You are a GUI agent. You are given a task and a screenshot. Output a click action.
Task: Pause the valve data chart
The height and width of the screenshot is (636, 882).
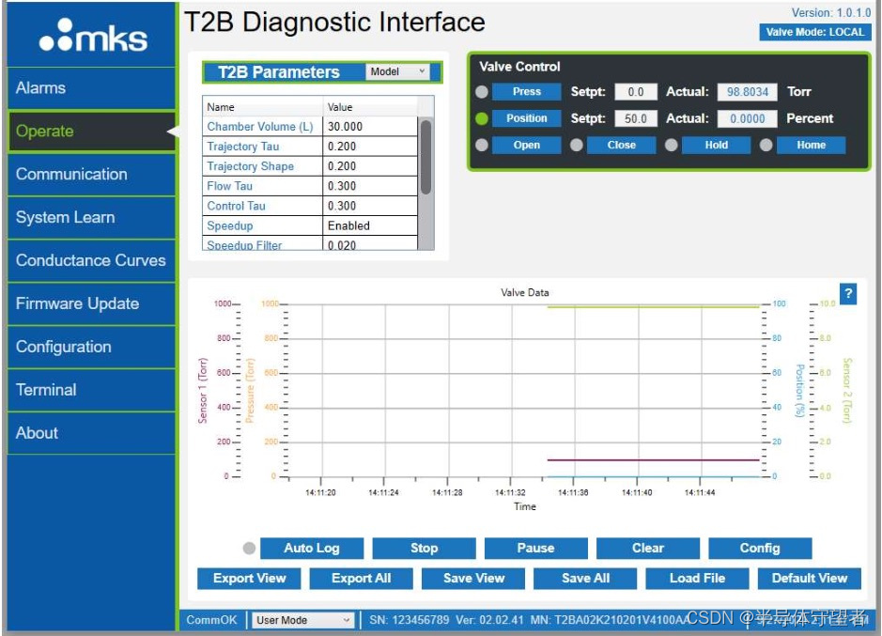tap(535, 549)
